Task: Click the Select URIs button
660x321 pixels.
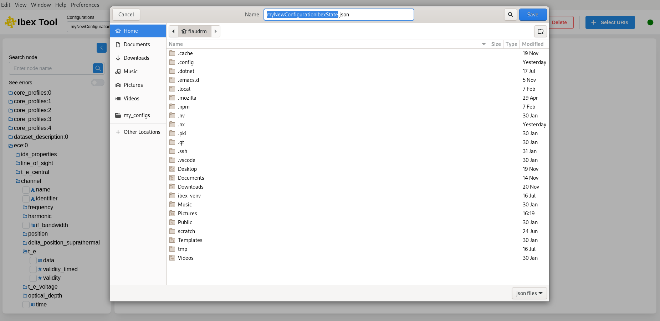Action: click(x=610, y=22)
